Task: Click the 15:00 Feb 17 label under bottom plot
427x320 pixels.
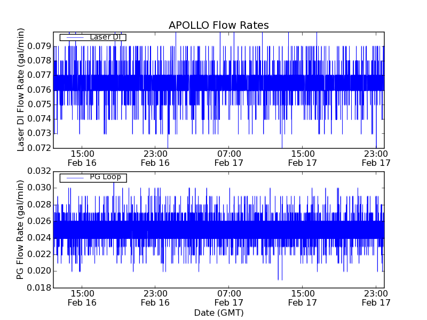Action: [302, 298]
